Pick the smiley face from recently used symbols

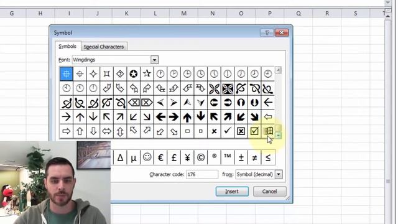[147, 157]
